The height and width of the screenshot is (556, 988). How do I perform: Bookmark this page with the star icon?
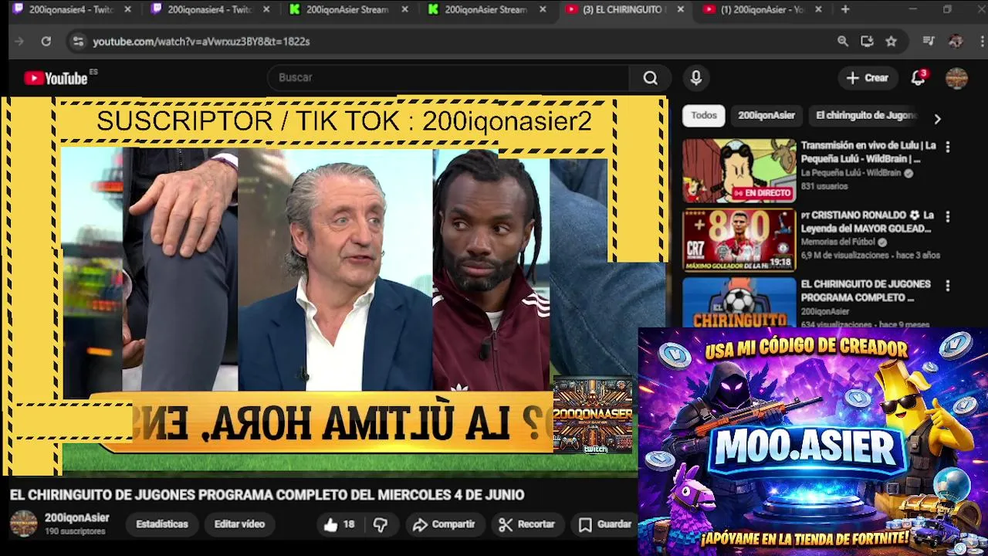892,42
